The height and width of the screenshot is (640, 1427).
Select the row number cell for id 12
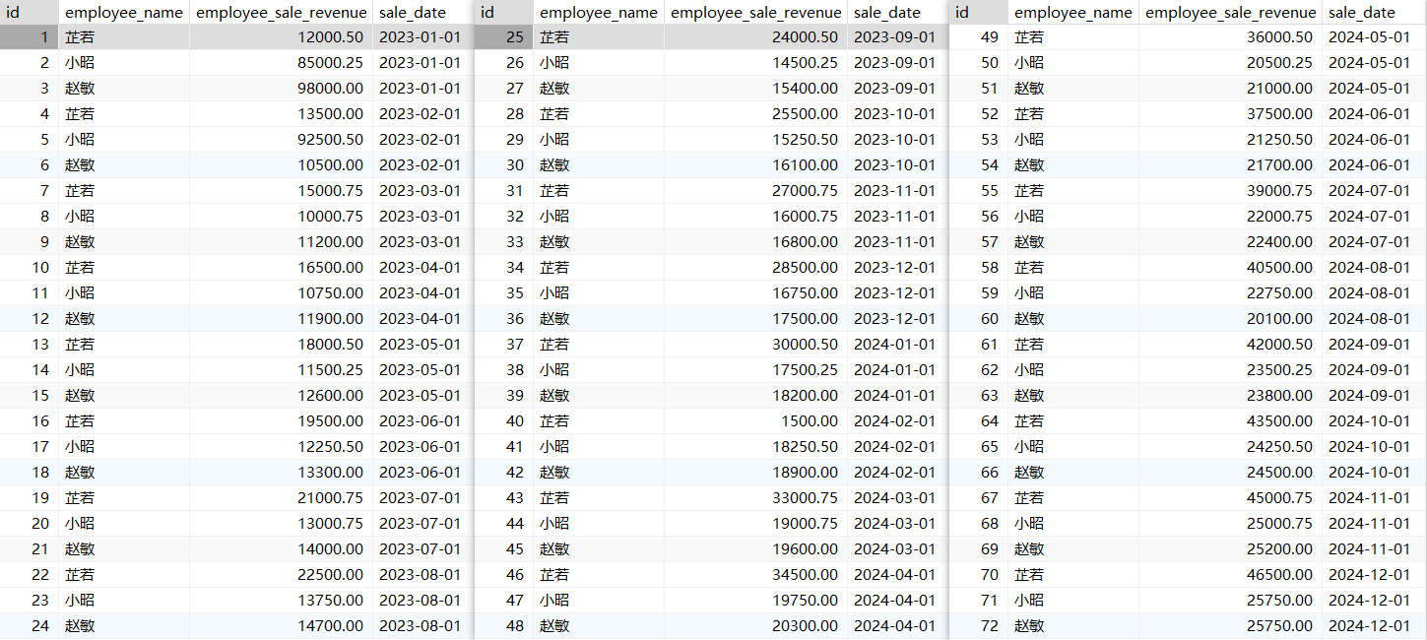pyautogui.click(x=30, y=318)
